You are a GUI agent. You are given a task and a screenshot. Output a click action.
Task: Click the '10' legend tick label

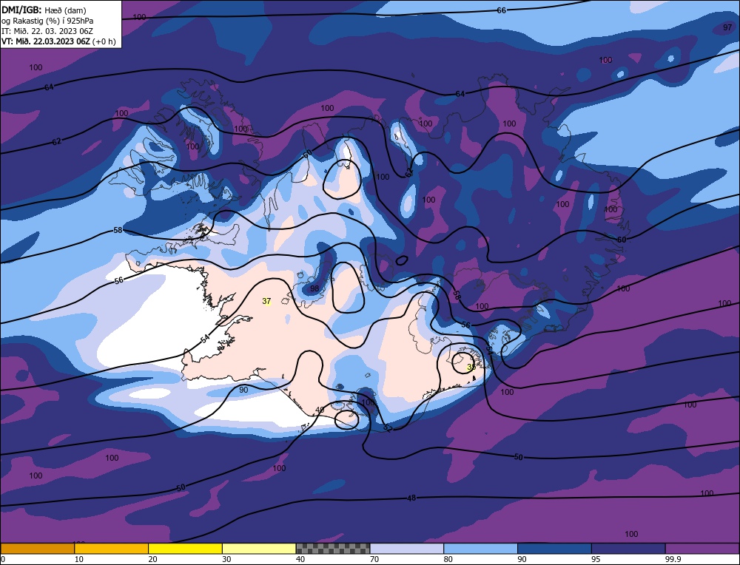[x=79, y=559]
